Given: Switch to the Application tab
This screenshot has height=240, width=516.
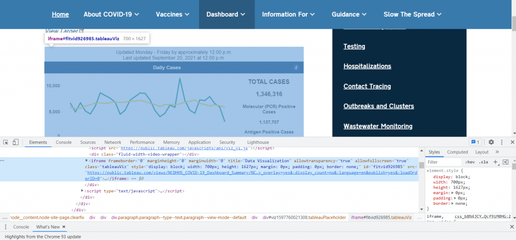Looking at the screenshot, I should click(x=200, y=142).
